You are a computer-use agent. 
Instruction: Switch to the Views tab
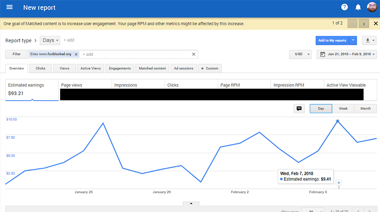[64, 68]
